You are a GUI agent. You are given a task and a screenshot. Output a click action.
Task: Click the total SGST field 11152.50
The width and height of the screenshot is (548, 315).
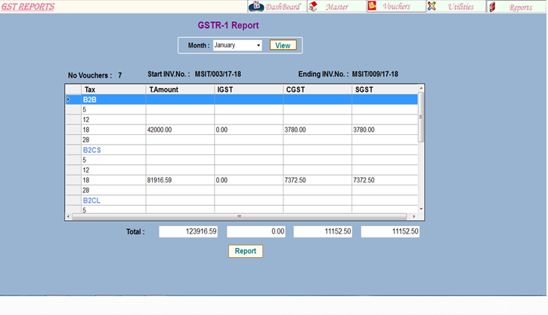(390, 231)
